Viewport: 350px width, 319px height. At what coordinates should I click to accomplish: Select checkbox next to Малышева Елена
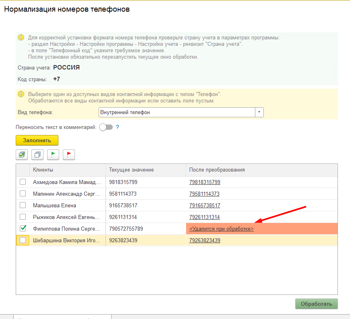23,205
